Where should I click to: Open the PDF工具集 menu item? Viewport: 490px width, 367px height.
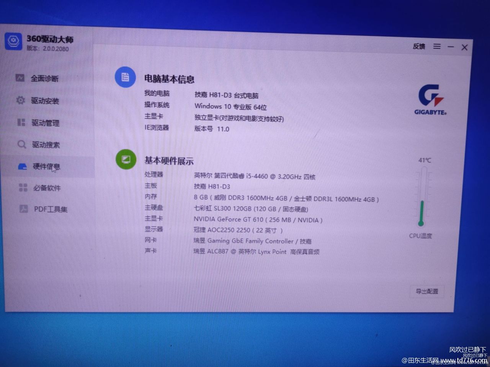pos(51,209)
